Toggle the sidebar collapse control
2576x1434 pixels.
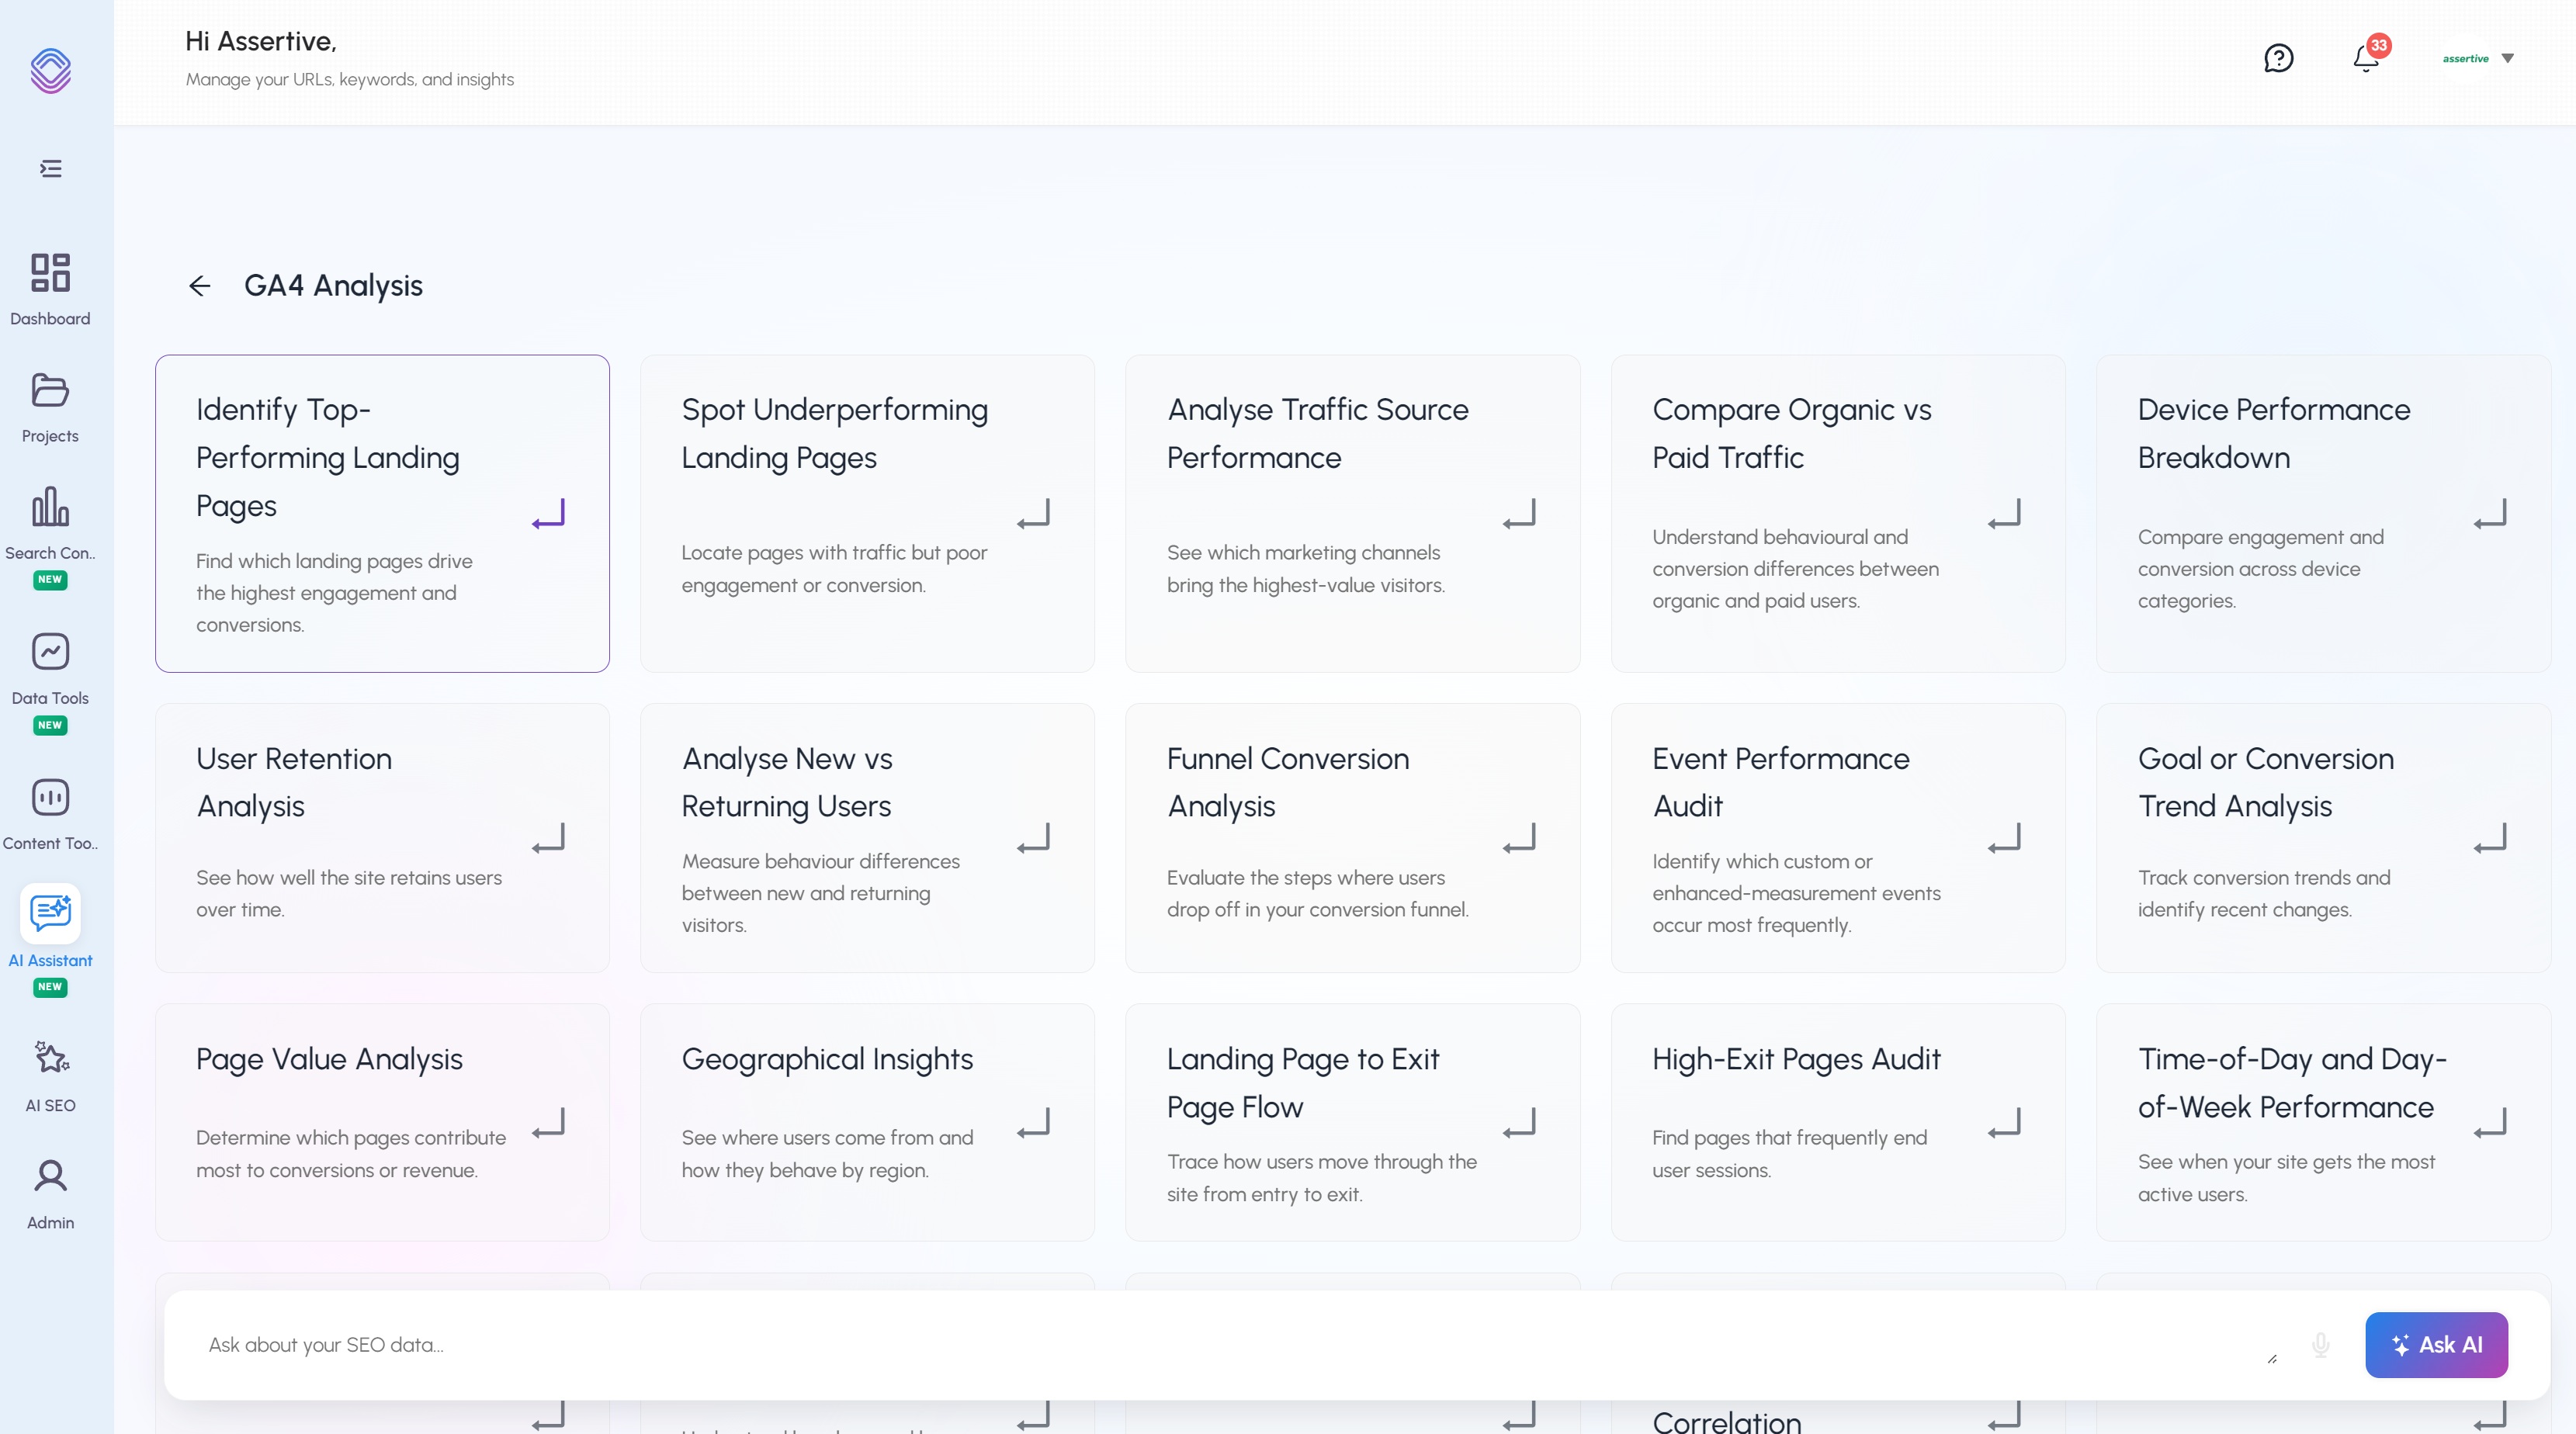(50, 168)
